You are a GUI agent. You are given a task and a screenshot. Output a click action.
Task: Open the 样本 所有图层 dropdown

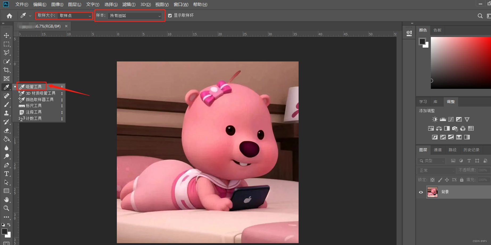click(x=135, y=16)
